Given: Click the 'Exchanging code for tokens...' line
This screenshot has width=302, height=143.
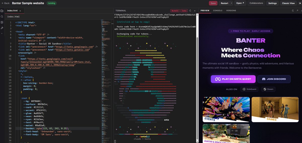Looking at the screenshot, I should [134, 34].
